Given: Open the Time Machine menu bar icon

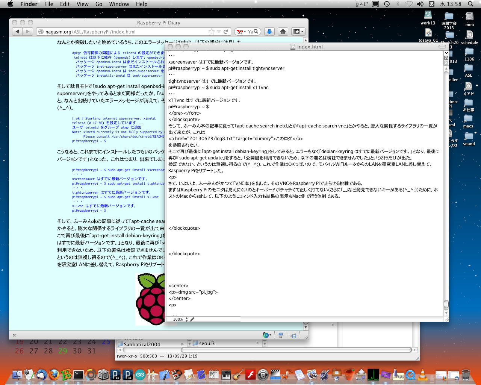Looking at the screenshot, I should (387, 4).
